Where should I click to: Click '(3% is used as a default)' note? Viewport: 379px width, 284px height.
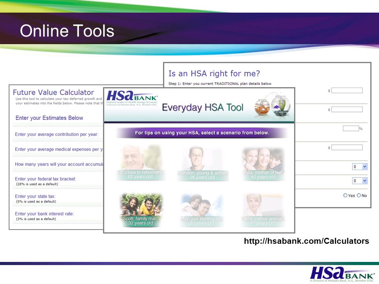36,219
